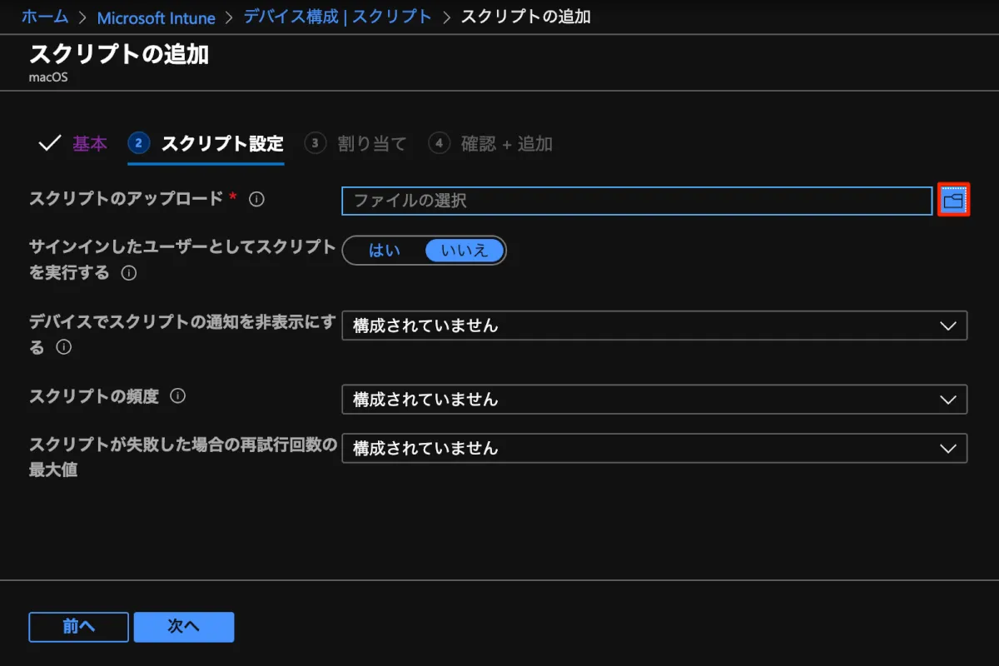
Task: Go to the 確認 + 追加 tab
Action: [x=506, y=144]
